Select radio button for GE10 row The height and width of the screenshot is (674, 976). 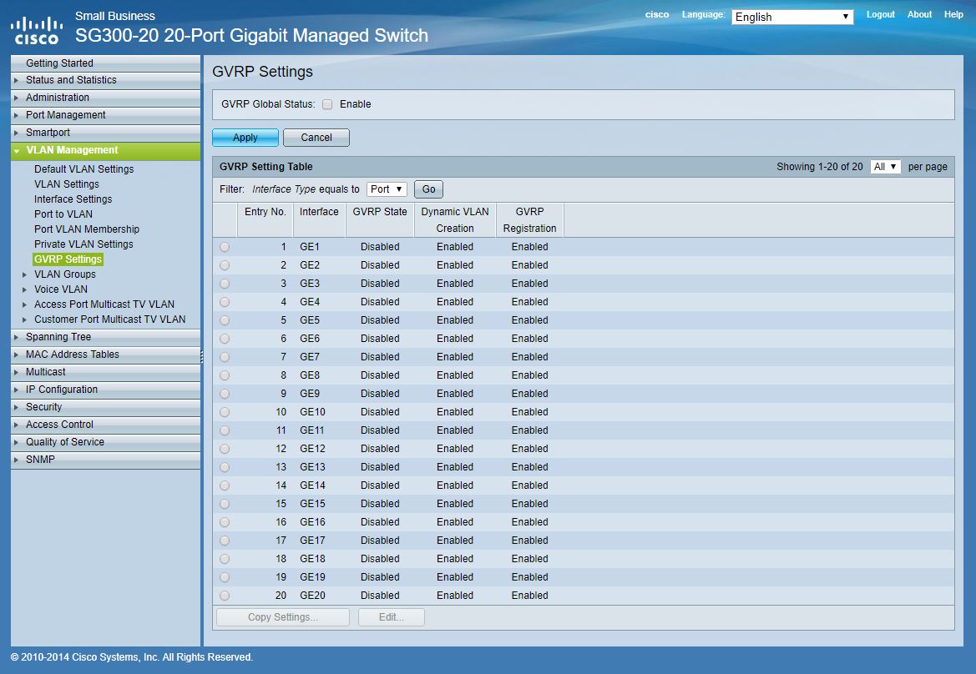point(225,412)
